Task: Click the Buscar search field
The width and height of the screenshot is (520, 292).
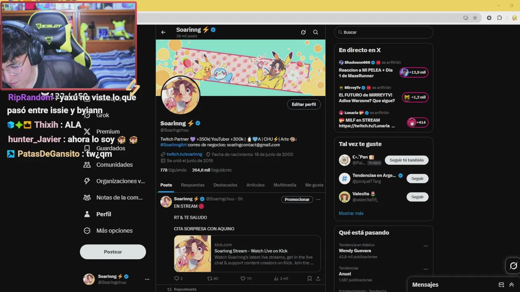Action: click(383, 32)
